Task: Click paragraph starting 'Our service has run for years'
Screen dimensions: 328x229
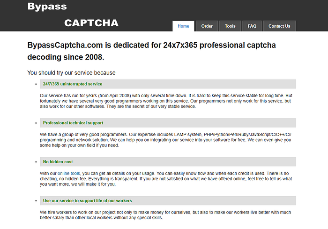Action: point(166,101)
